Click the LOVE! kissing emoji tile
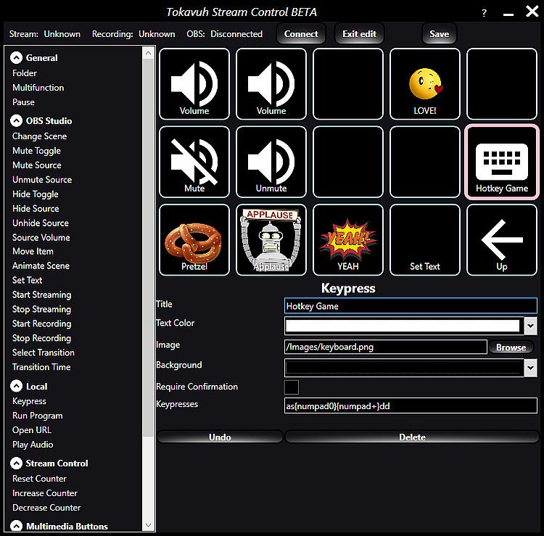Image resolution: width=544 pixels, height=536 pixels. coord(425,83)
